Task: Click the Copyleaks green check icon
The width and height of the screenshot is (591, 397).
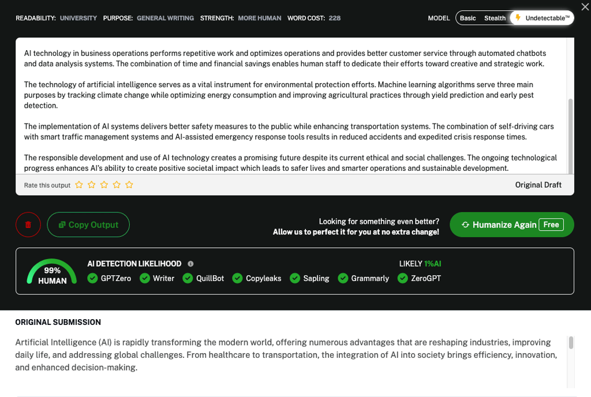Action: coord(237,278)
